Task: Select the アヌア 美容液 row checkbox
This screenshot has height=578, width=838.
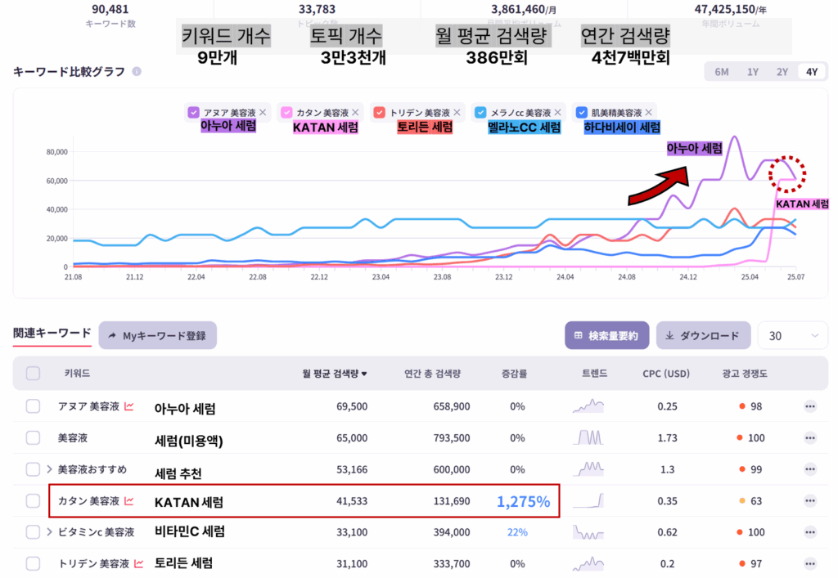Action: (33, 406)
